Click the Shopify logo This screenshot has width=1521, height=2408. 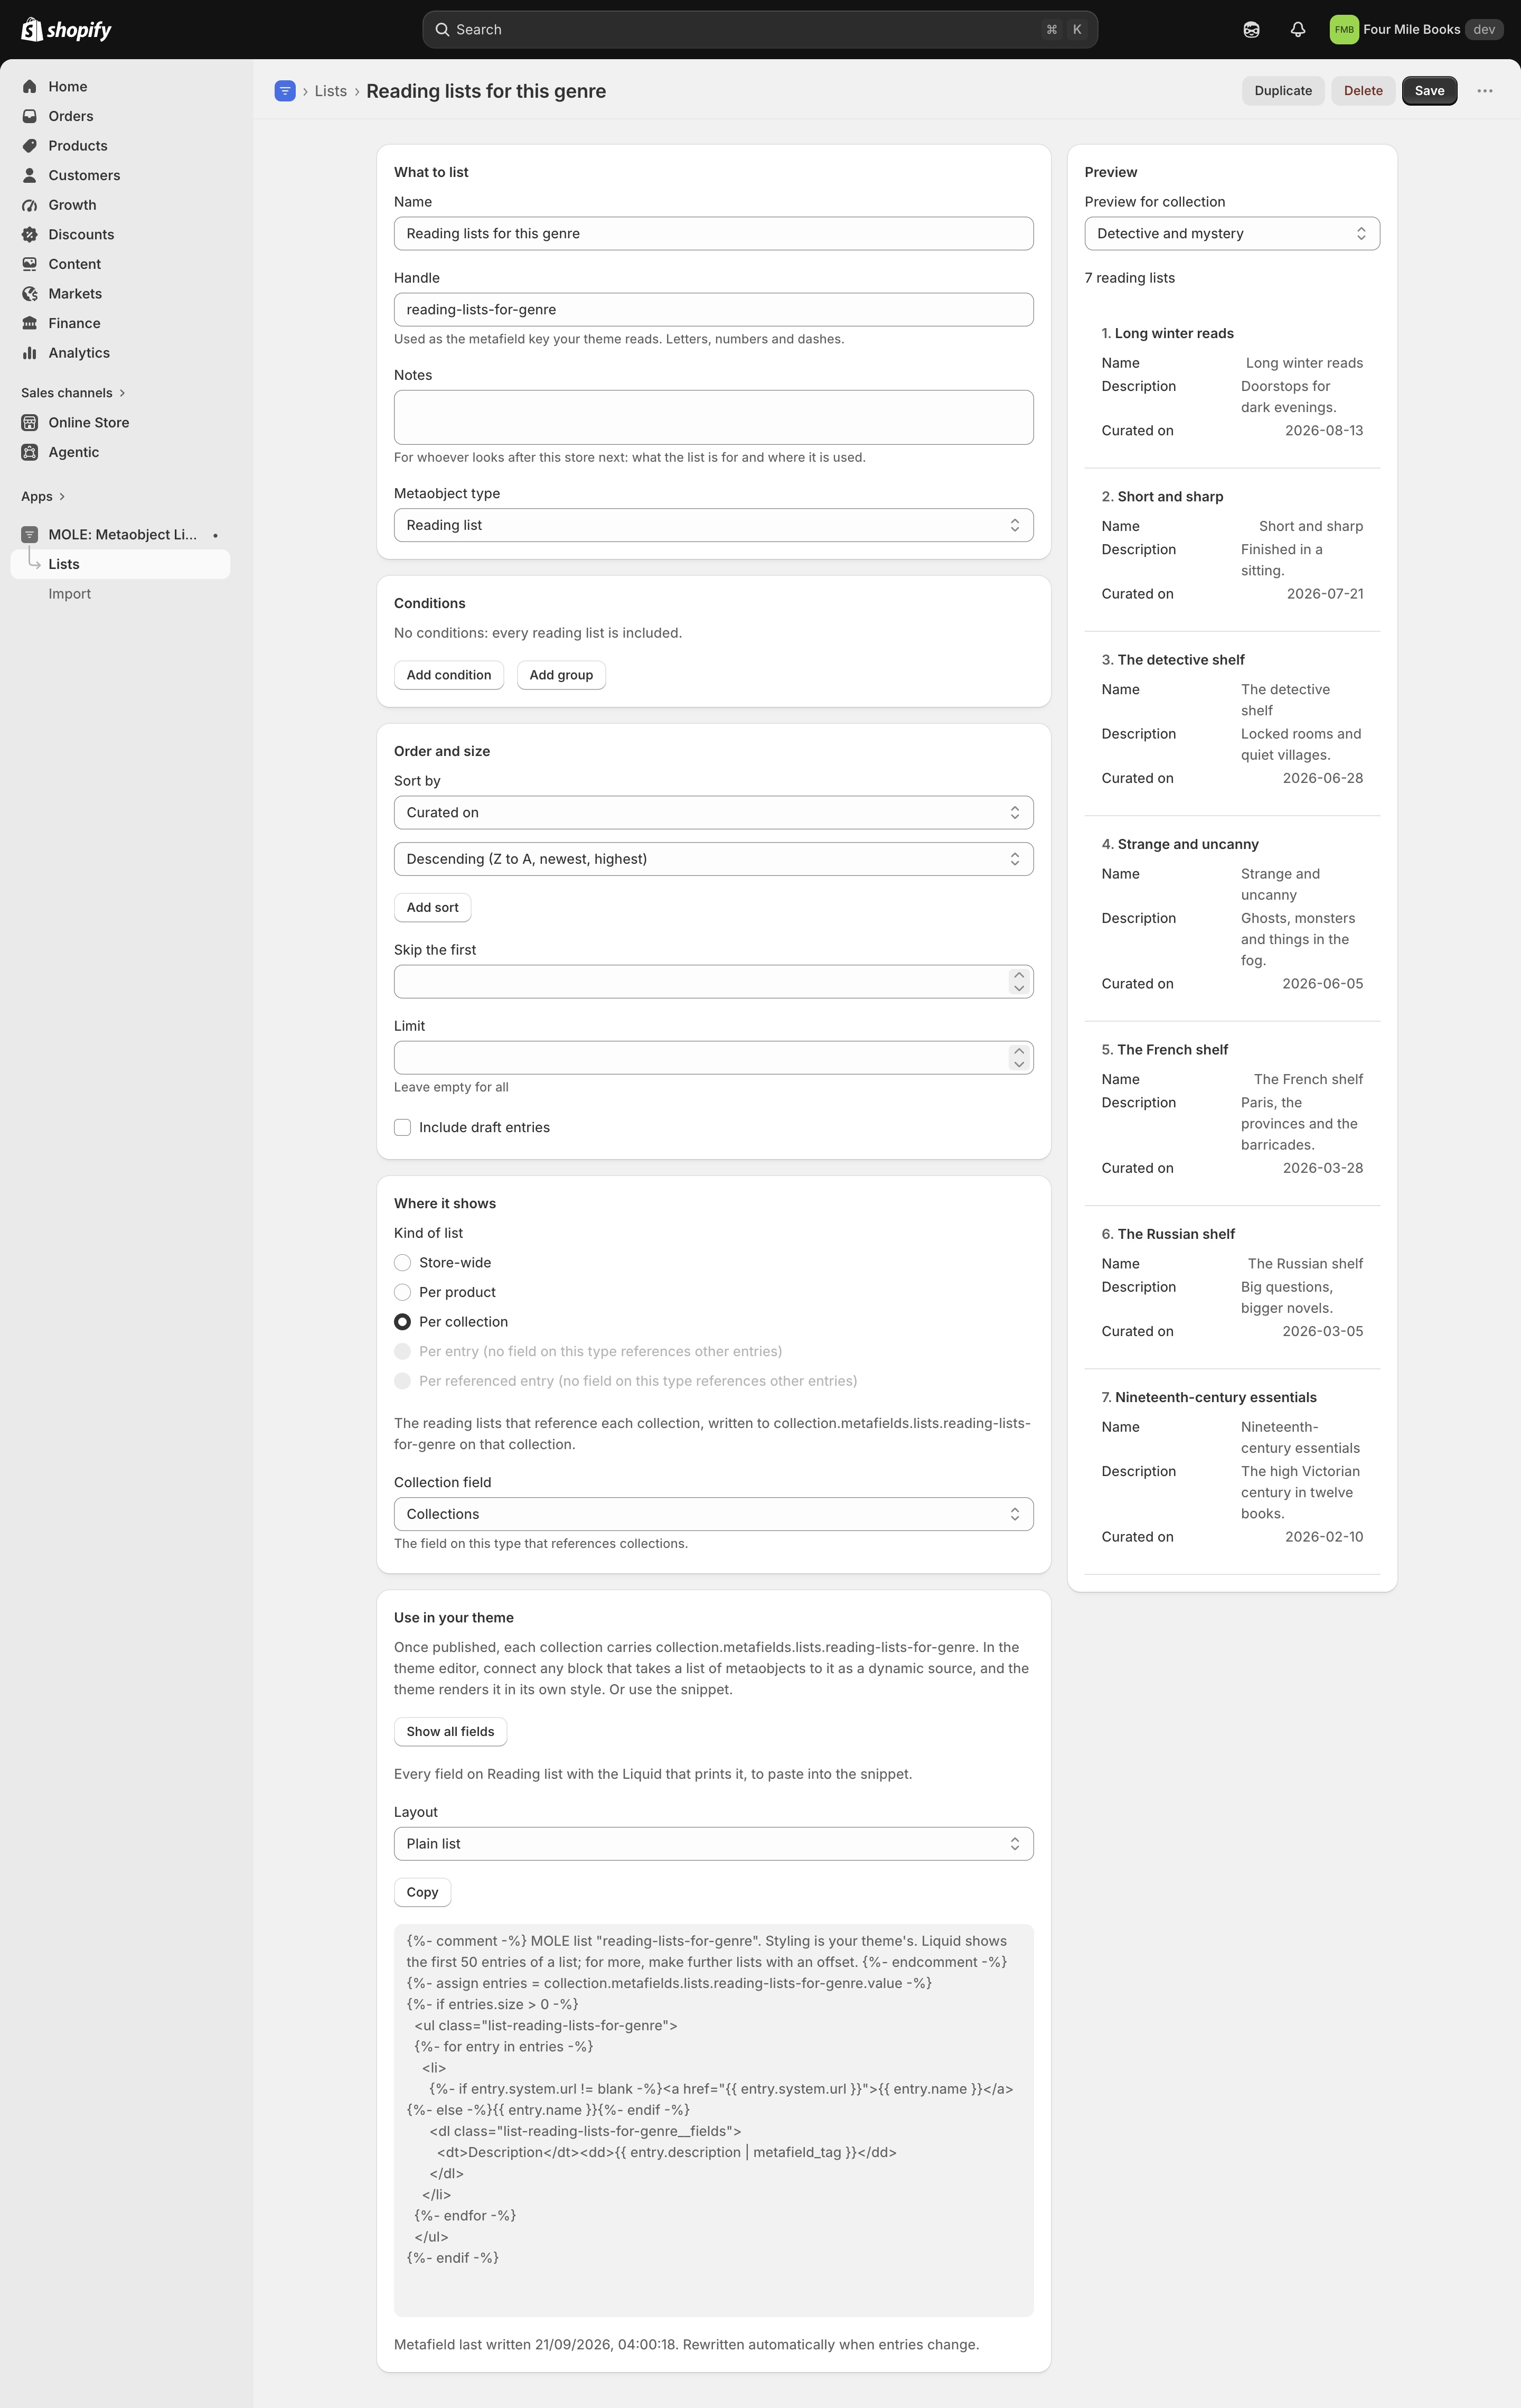[66, 29]
